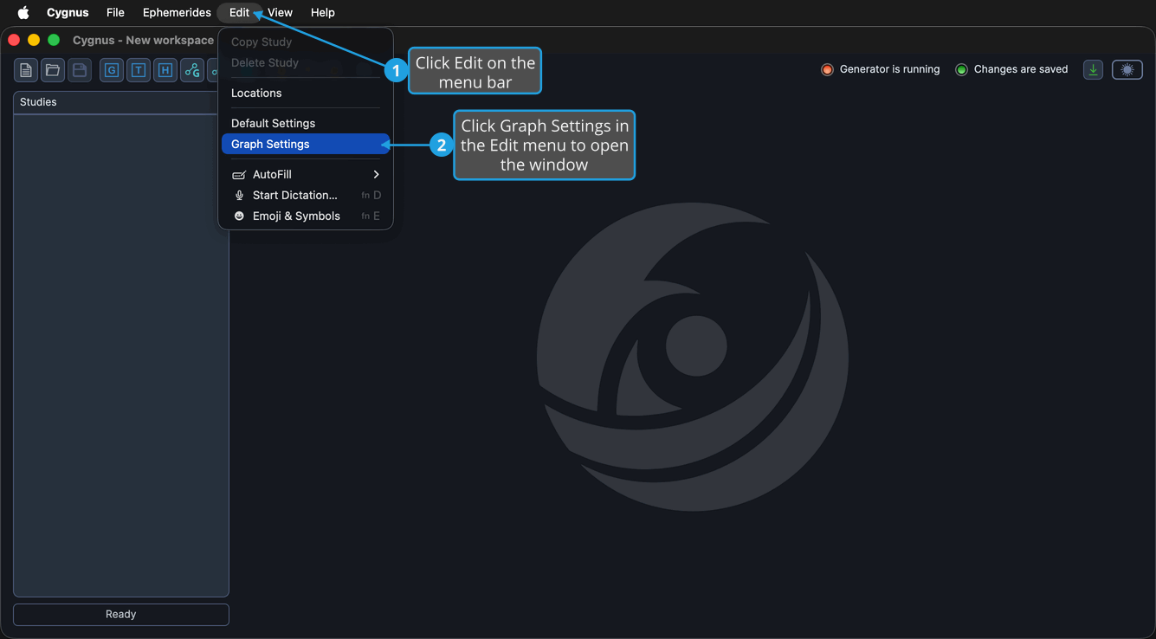Click the new workspace document icon
The width and height of the screenshot is (1156, 639).
point(26,70)
